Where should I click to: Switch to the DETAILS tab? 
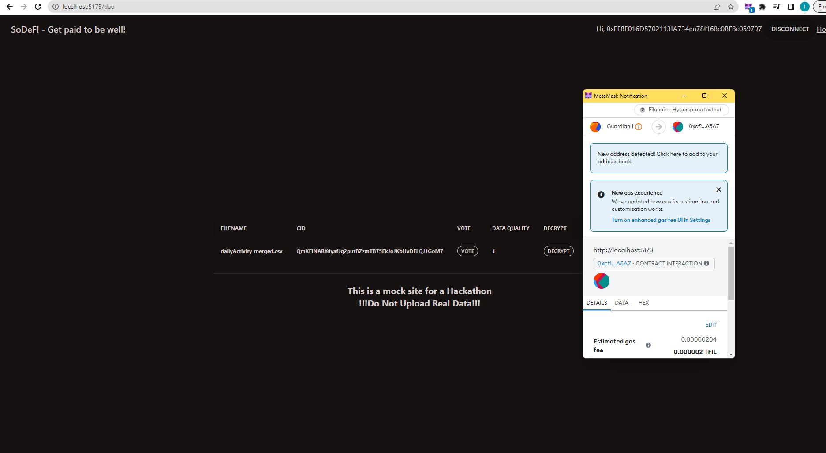click(x=597, y=303)
